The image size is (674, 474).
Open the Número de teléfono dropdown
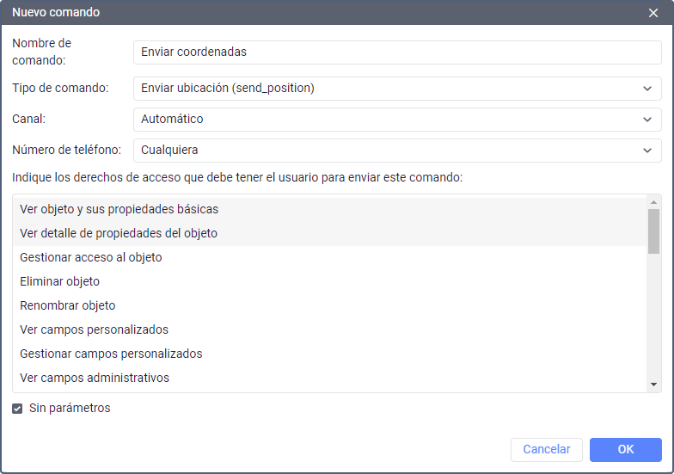pos(397,151)
